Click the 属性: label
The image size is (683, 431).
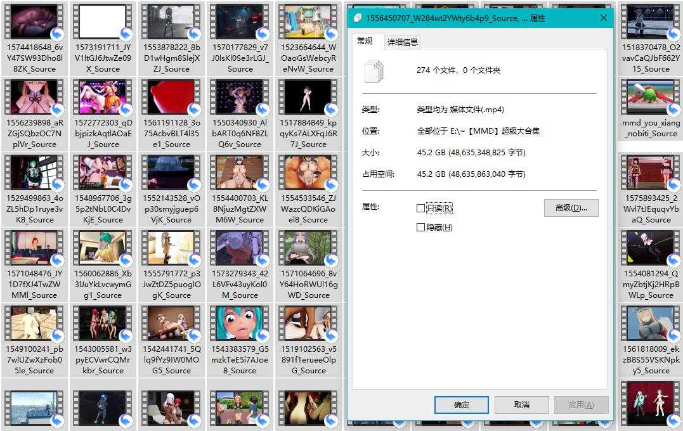371,207
